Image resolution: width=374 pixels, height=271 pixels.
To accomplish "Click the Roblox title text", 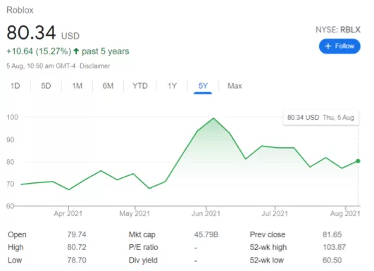I will pyautogui.click(x=20, y=11).
